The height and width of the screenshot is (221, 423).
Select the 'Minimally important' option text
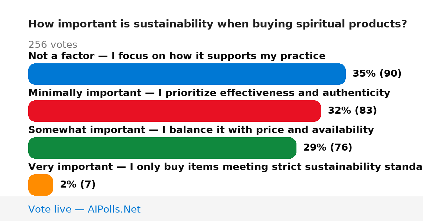point(209,93)
